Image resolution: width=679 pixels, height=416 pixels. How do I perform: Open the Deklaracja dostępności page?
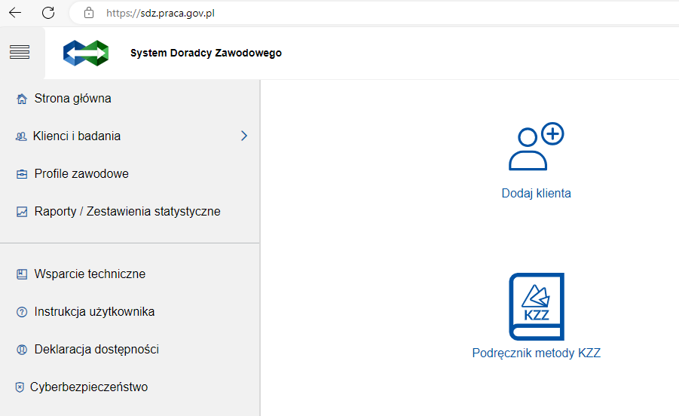pyautogui.click(x=96, y=350)
